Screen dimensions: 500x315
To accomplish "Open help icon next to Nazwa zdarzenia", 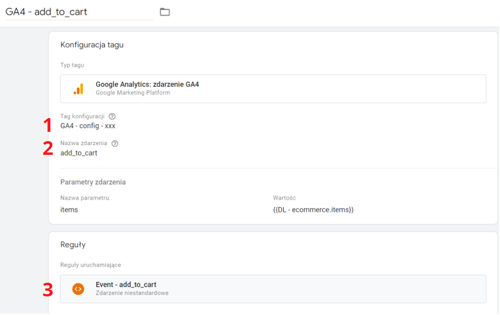I will point(115,143).
